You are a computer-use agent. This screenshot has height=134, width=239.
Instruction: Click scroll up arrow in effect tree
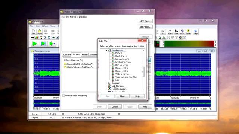pyautogui.click(x=143, y=50)
